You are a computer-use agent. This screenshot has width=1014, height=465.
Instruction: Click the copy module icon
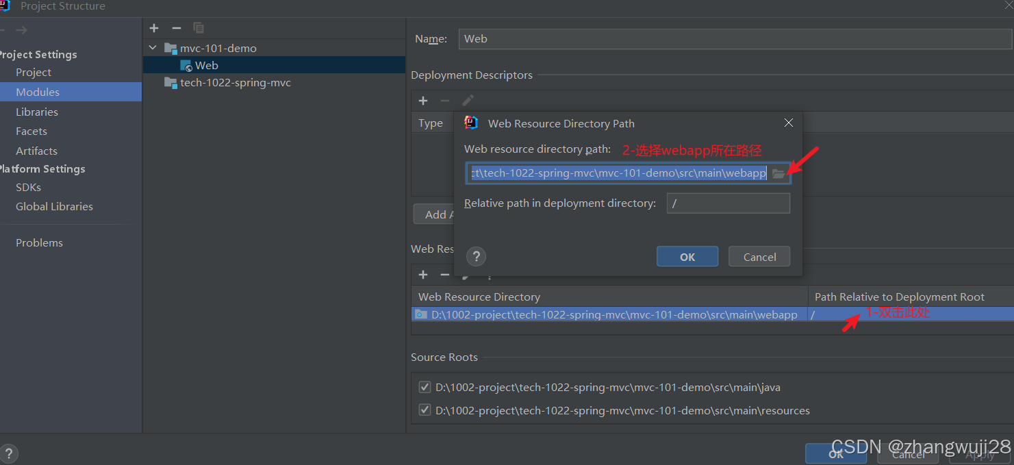pyautogui.click(x=199, y=28)
